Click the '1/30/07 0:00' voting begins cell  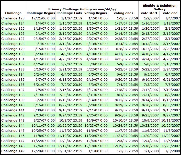[97, 29]
